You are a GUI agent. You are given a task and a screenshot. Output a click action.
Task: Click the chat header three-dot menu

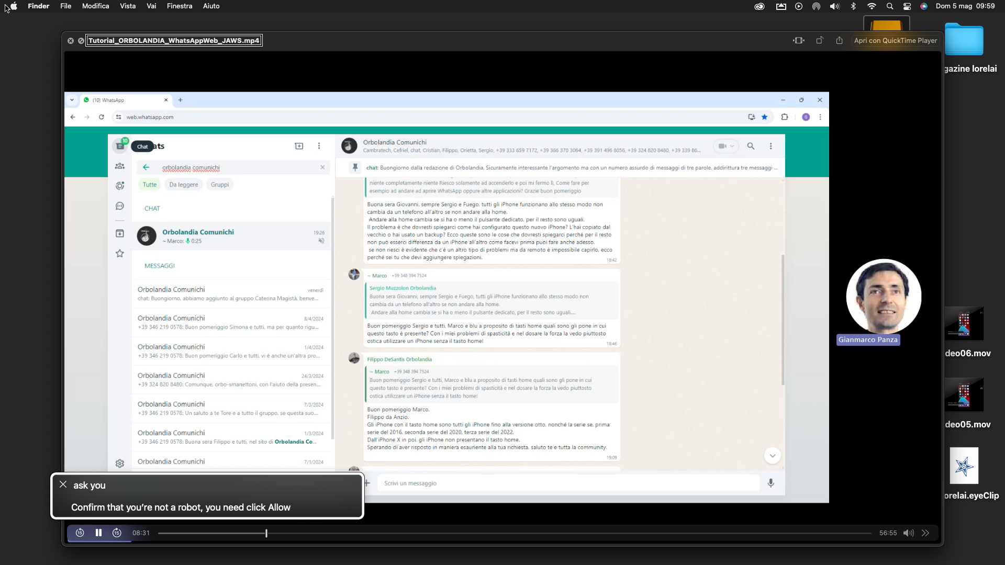(770, 146)
